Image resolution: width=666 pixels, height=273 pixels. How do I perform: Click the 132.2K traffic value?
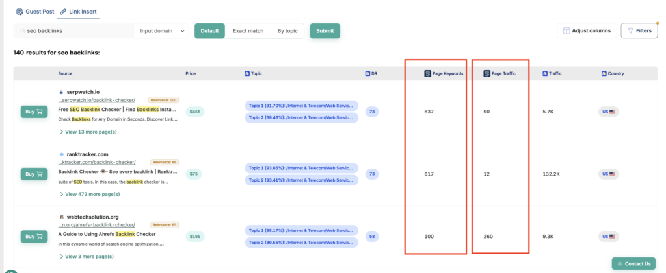(x=552, y=174)
